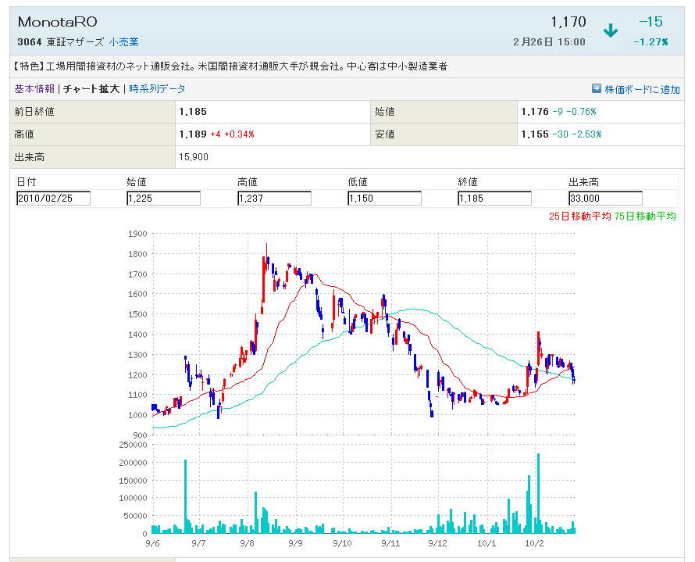Switch to the 基本情報 tab

pos(34,89)
